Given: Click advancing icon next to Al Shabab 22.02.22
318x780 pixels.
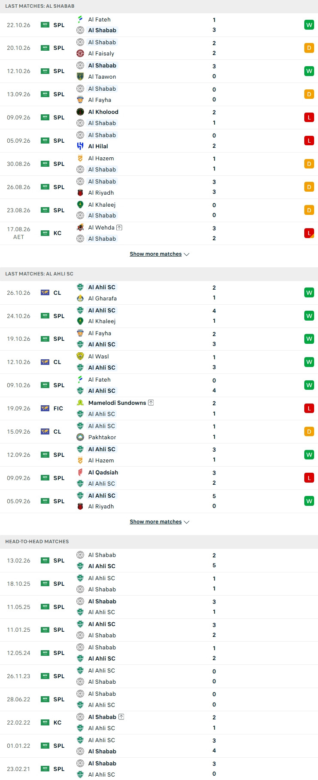Looking at the screenshot, I should (121, 717).
